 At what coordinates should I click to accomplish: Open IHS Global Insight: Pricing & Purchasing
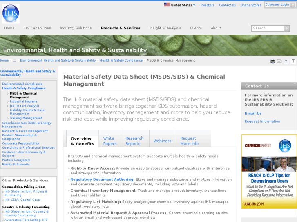point(26,193)
